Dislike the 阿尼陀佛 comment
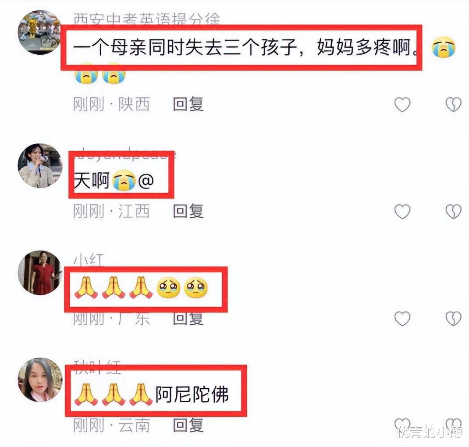 pos(454,424)
